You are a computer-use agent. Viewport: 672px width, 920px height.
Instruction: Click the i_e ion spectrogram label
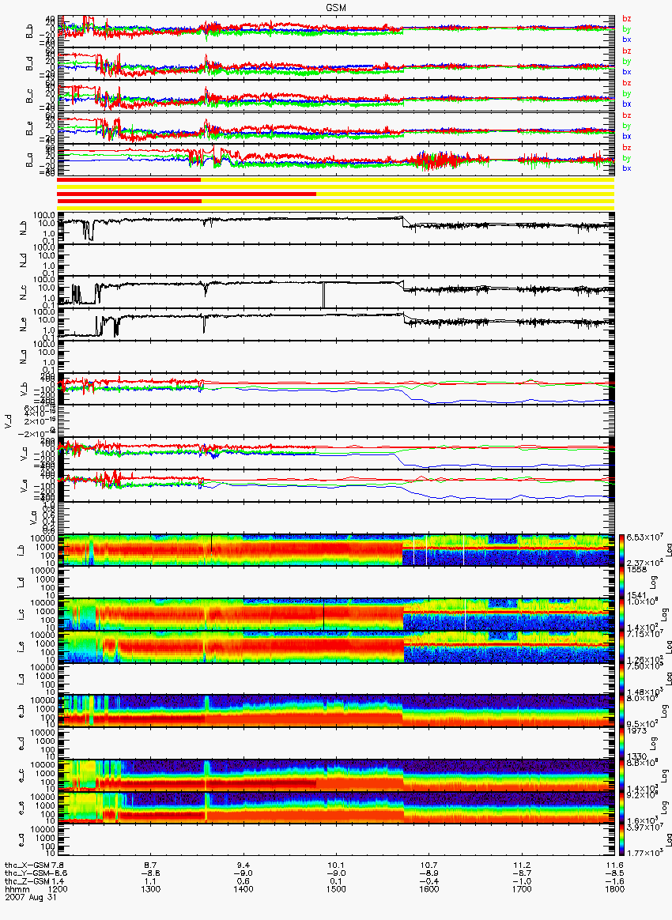21,647
